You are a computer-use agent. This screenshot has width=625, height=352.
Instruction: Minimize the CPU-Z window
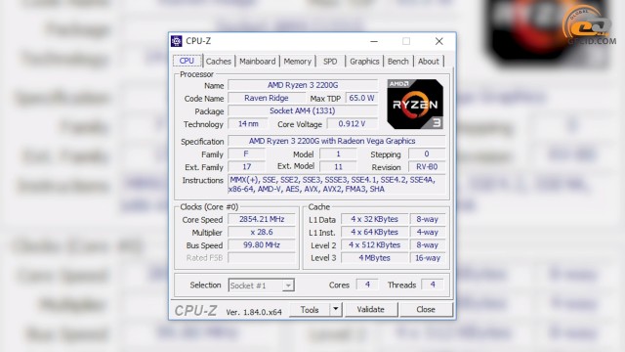(x=374, y=41)
